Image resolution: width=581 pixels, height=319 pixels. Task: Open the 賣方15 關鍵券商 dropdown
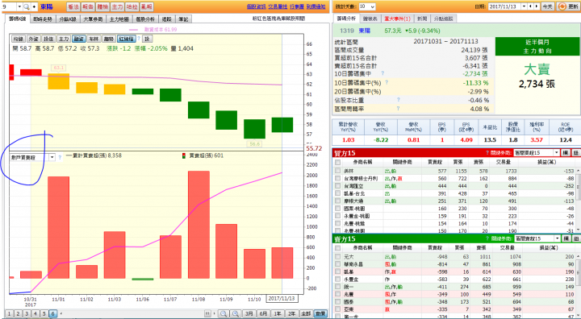coord(537,238)
